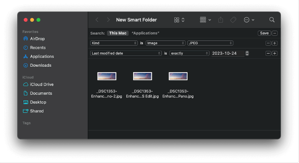Screen dimensions: 299x163
Task: Open the exactly comparison dropdown
Action: (189, 53)
